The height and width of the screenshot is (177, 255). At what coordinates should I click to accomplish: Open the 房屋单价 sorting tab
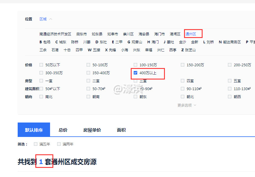(x=92, y=130)
